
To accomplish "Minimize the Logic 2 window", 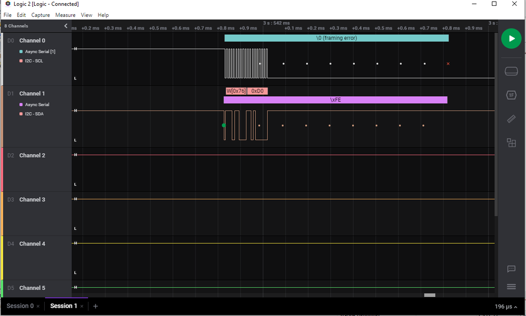I will (x=474, y=4).
